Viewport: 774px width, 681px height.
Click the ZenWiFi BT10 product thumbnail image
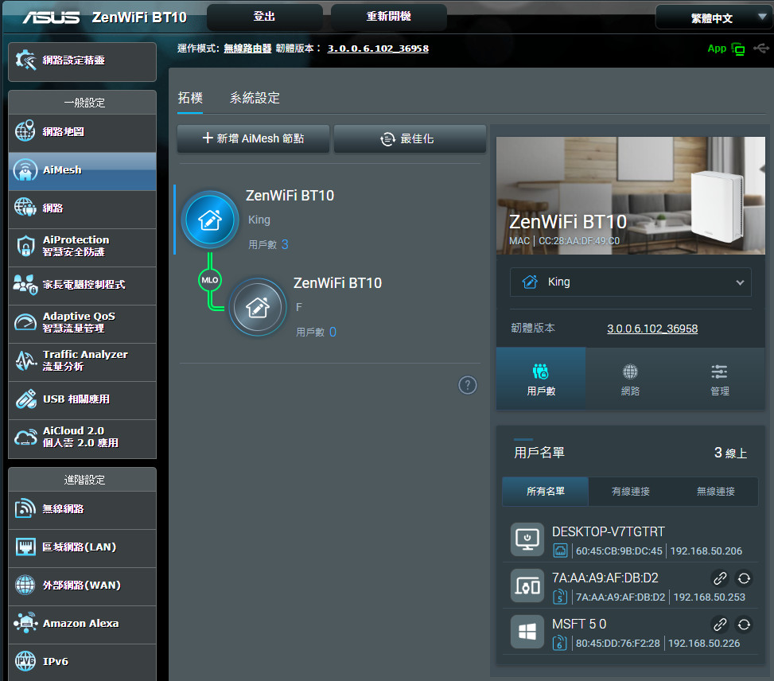[x=630, y=196]
